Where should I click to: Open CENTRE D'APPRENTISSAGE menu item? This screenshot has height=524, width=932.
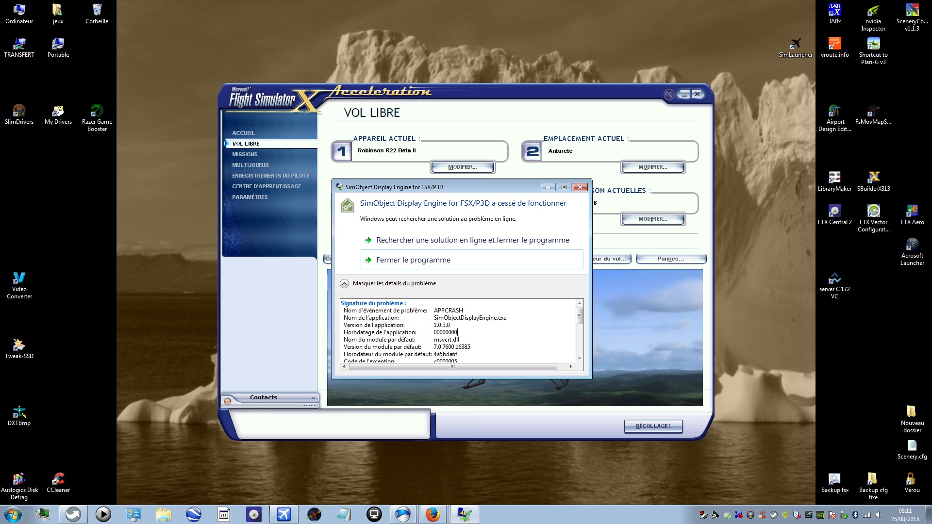pyautogui.click(x=266, y=186)
